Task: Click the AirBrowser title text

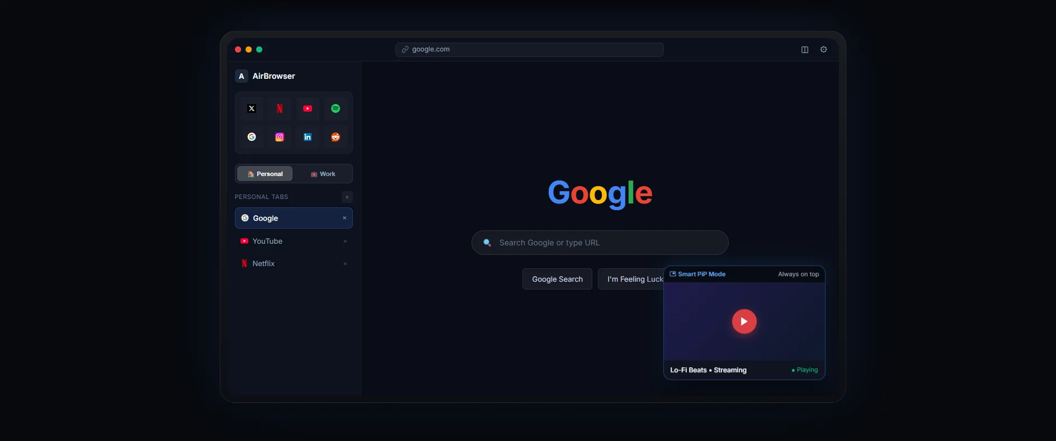Action: pos(274,76)
